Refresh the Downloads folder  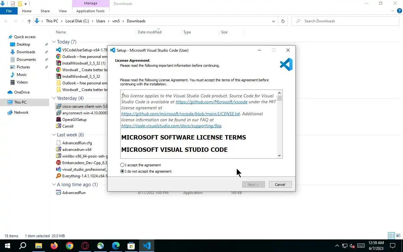tap(283, 21)
